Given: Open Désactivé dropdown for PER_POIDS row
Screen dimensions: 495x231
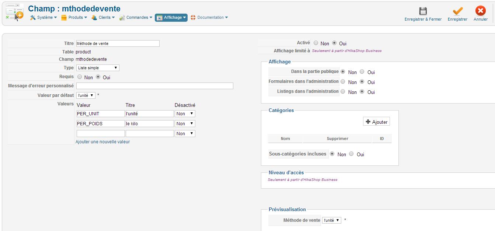Looking at the screenshot, I should pos(185,124).
